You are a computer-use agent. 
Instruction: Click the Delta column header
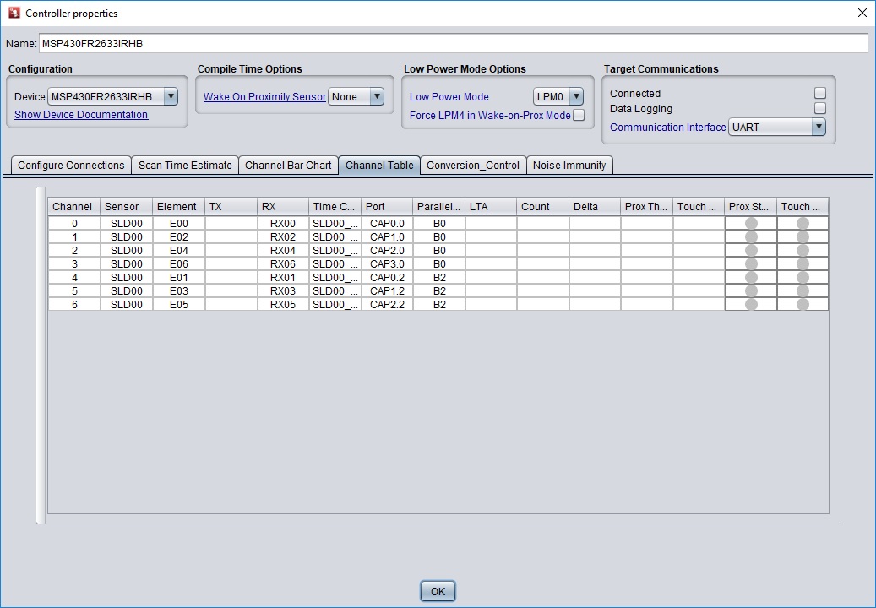[595, 207]
